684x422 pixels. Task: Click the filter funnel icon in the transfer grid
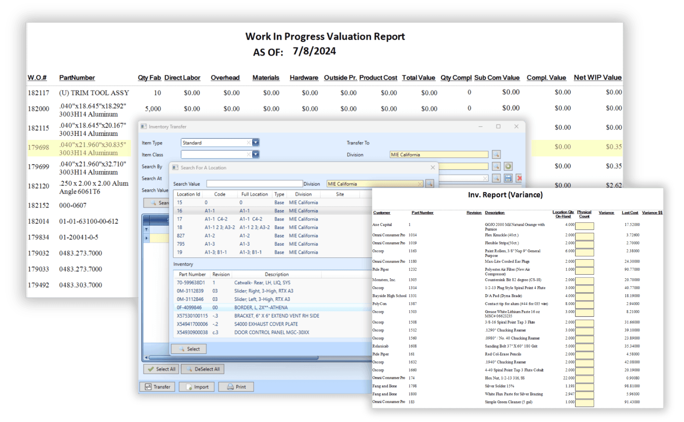(146, 229)
